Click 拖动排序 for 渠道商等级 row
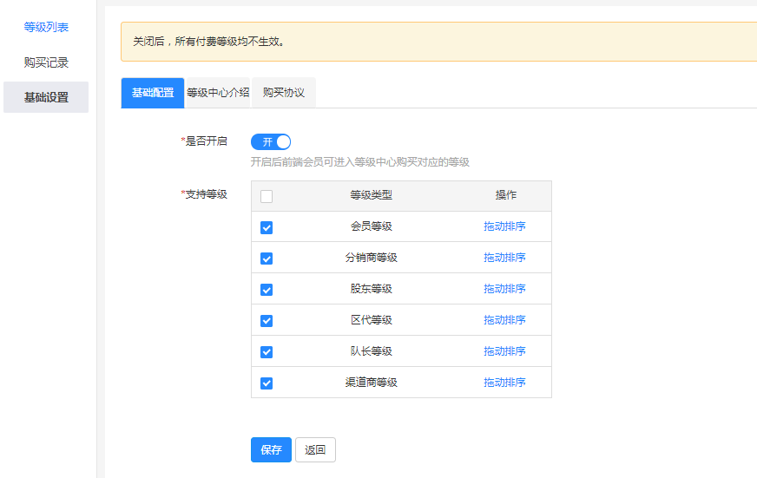The width and height of the screenshot is (757, 478). tap(504, 383)
